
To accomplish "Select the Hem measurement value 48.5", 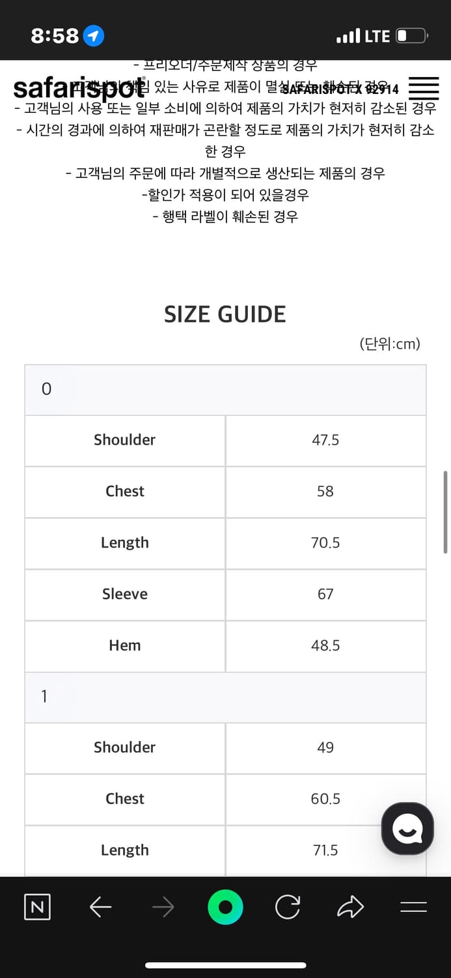I will click(325, 645).
